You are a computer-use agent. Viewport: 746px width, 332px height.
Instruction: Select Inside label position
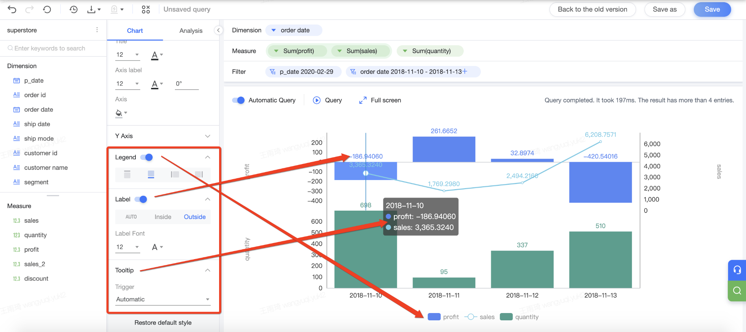[163, 217]
